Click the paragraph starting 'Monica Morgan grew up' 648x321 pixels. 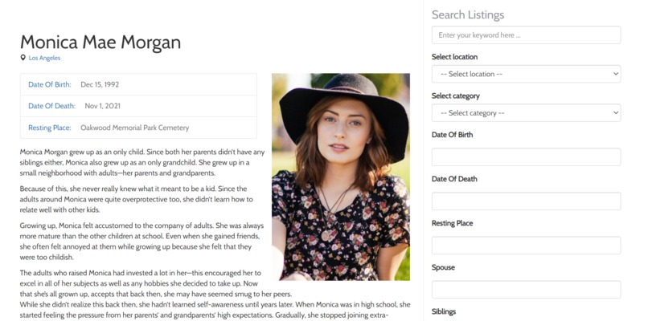[142, 163]
